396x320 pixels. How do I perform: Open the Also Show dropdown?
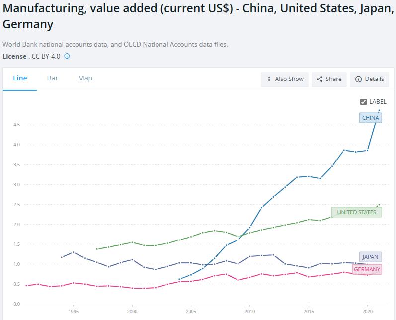click(x=285, y=79)
